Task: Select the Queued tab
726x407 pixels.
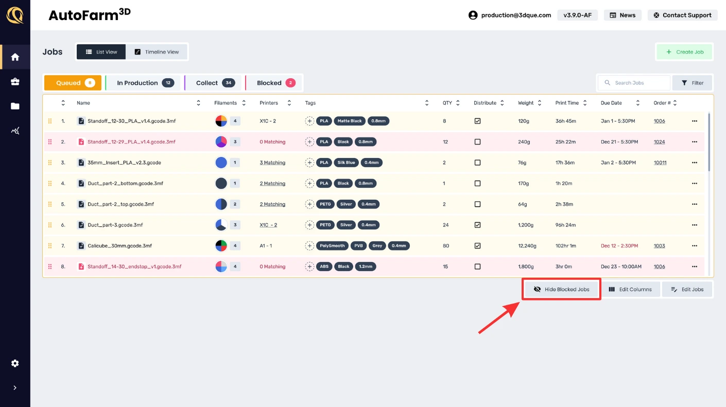Action: pos(73,83)
